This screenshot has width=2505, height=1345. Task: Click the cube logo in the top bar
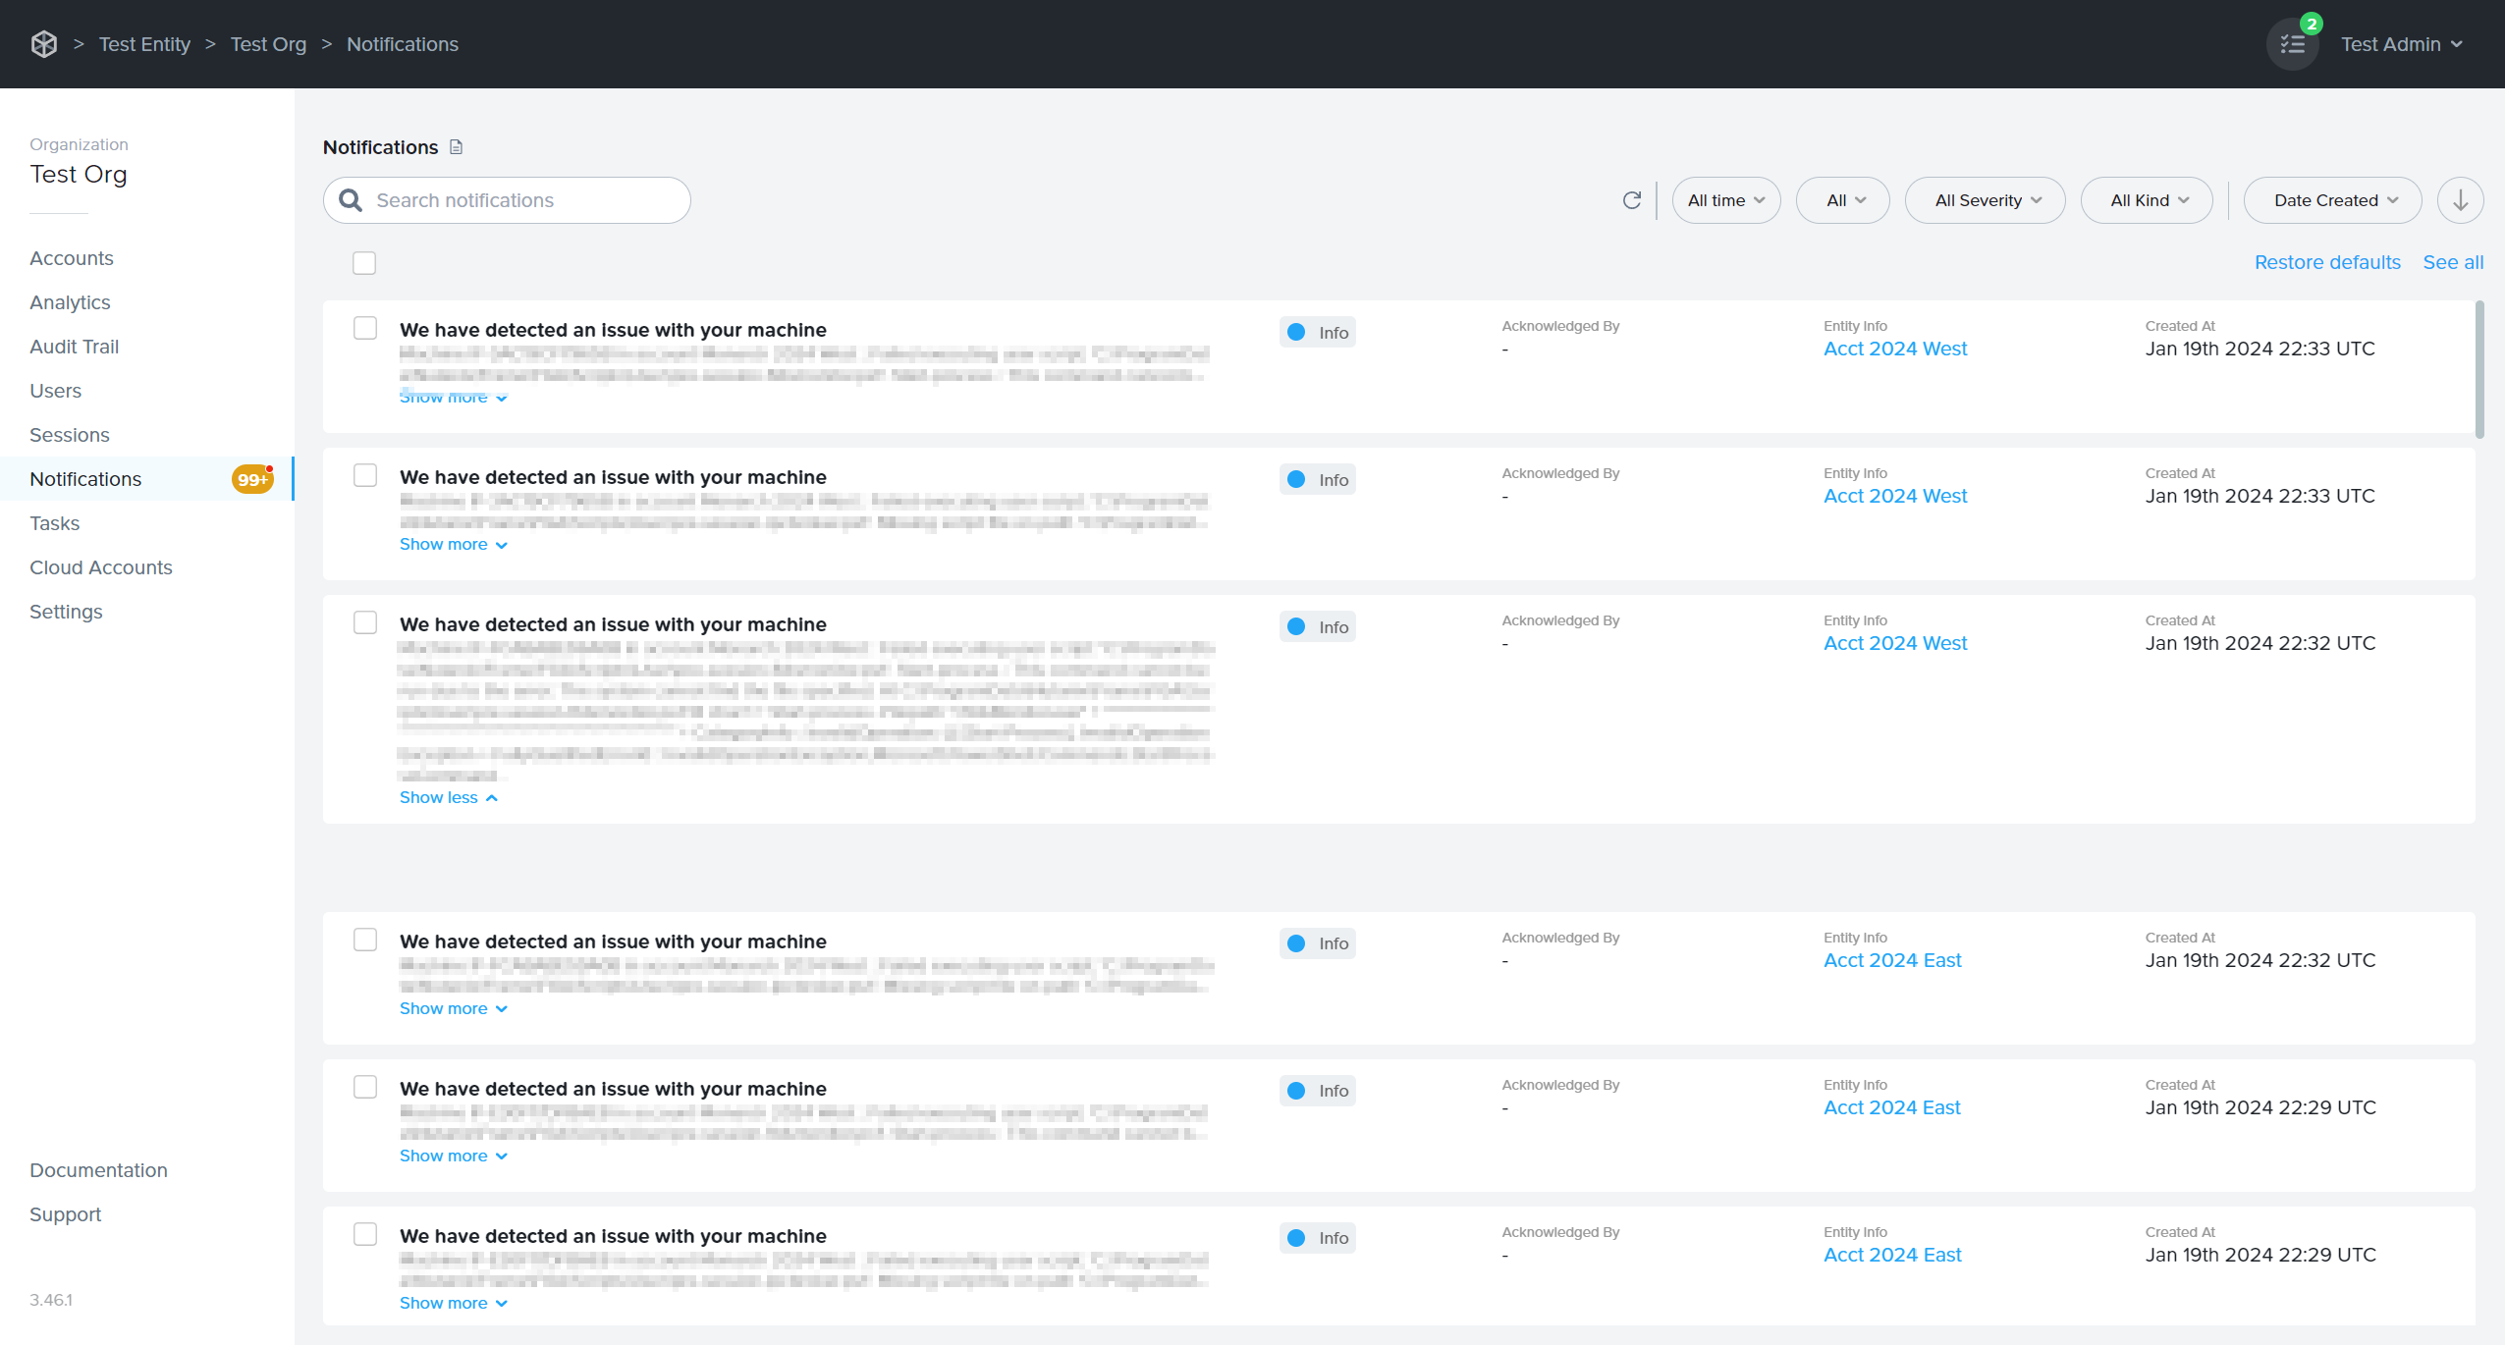(44, 43)
